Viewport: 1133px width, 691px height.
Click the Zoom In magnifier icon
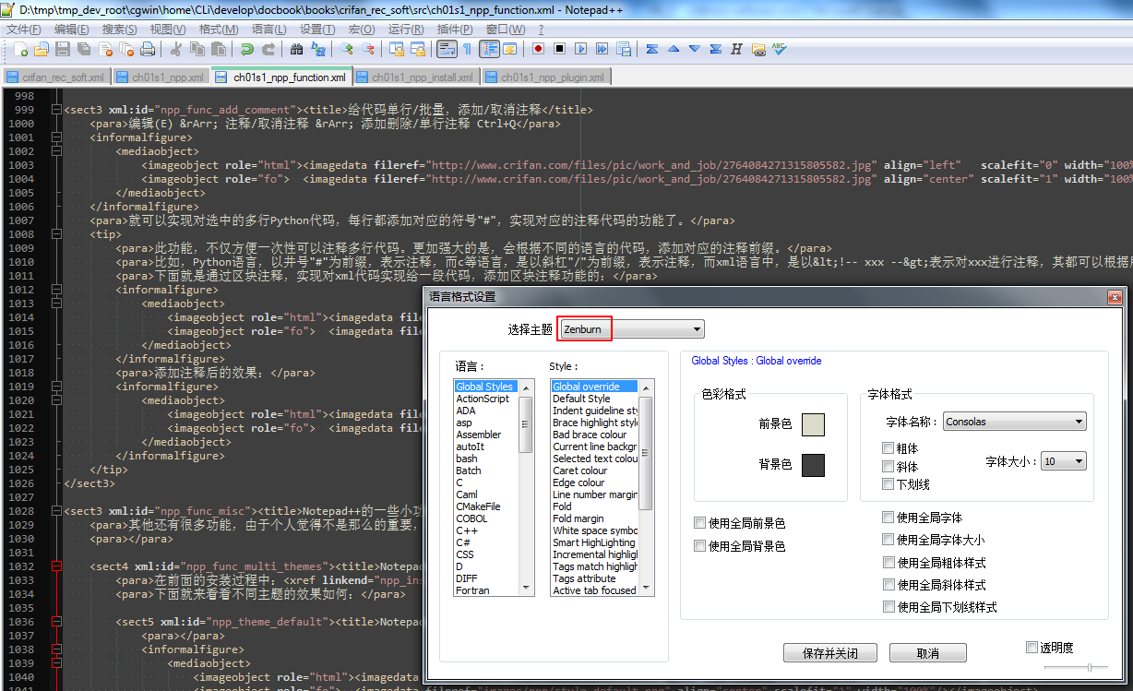coord(346,49)
